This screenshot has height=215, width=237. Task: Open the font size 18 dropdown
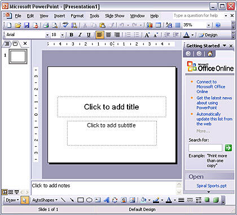pos(62,35)
